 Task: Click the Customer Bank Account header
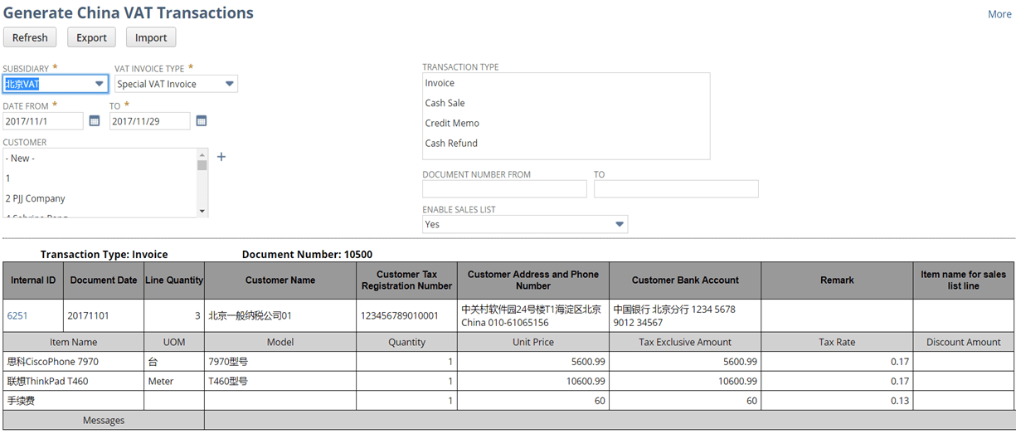coord(685,280)
